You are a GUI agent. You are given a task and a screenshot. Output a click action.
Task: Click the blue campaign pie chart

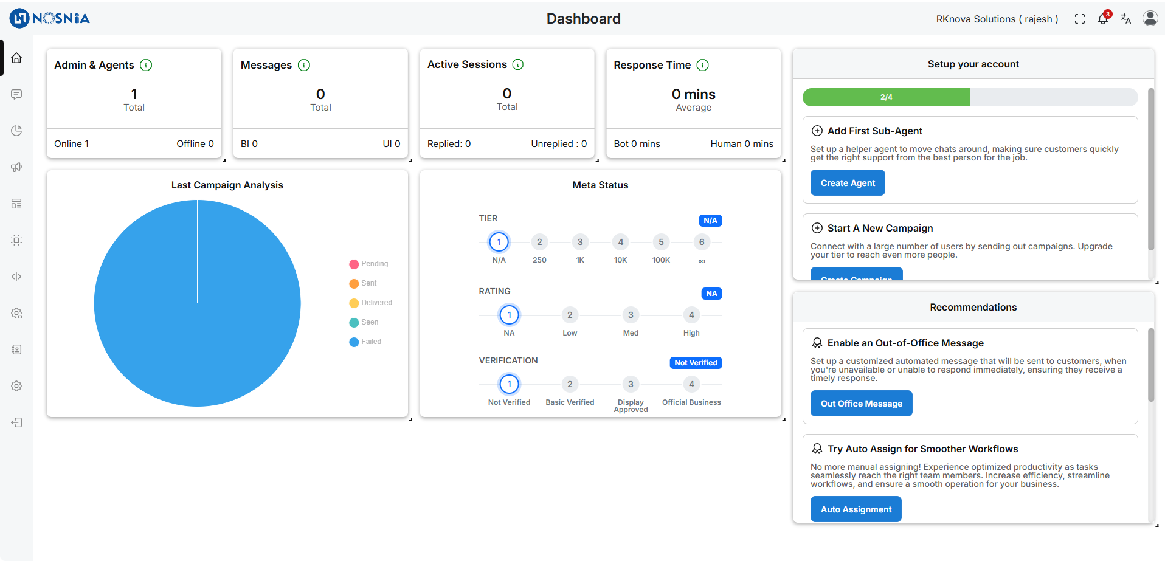pyautogui.click(x=197, y=303)
